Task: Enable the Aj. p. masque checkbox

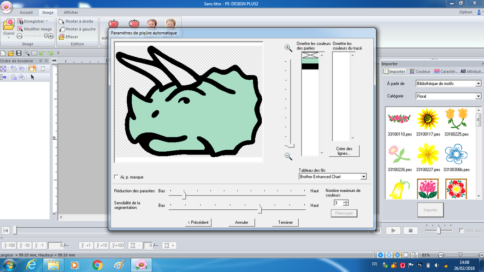Action: click(116, 177)
